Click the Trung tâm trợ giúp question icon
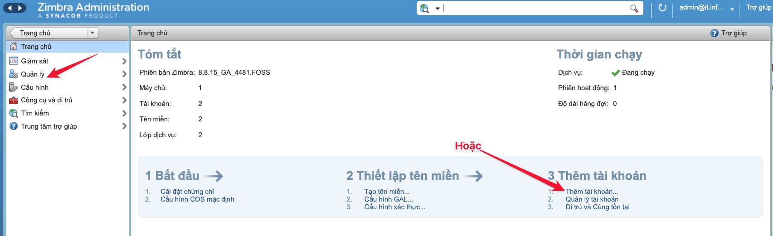 [14, 126]
